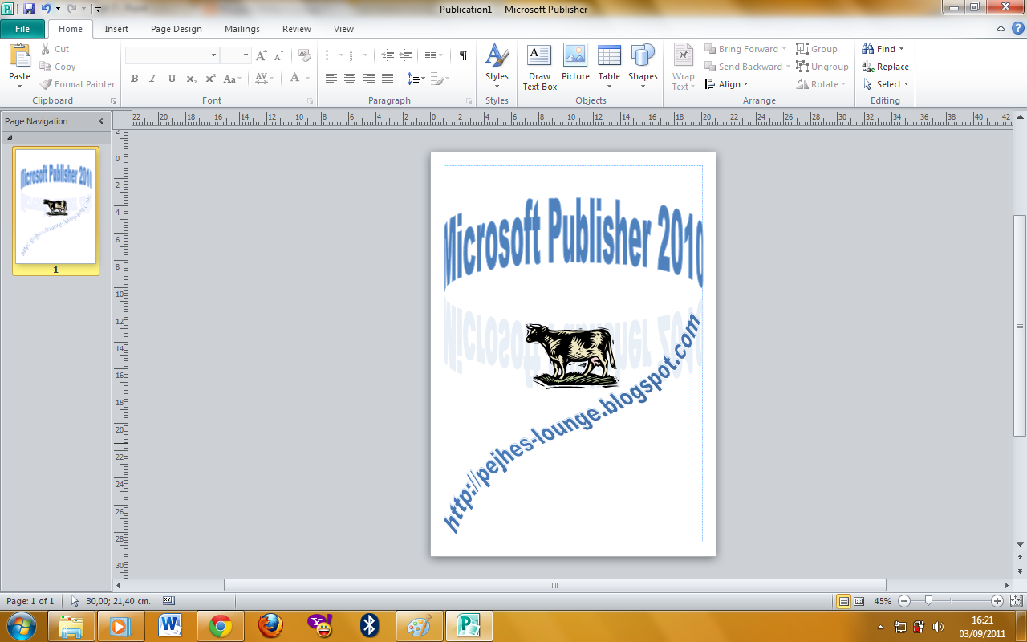Click the Shrink Font icon

coord(278,55)
